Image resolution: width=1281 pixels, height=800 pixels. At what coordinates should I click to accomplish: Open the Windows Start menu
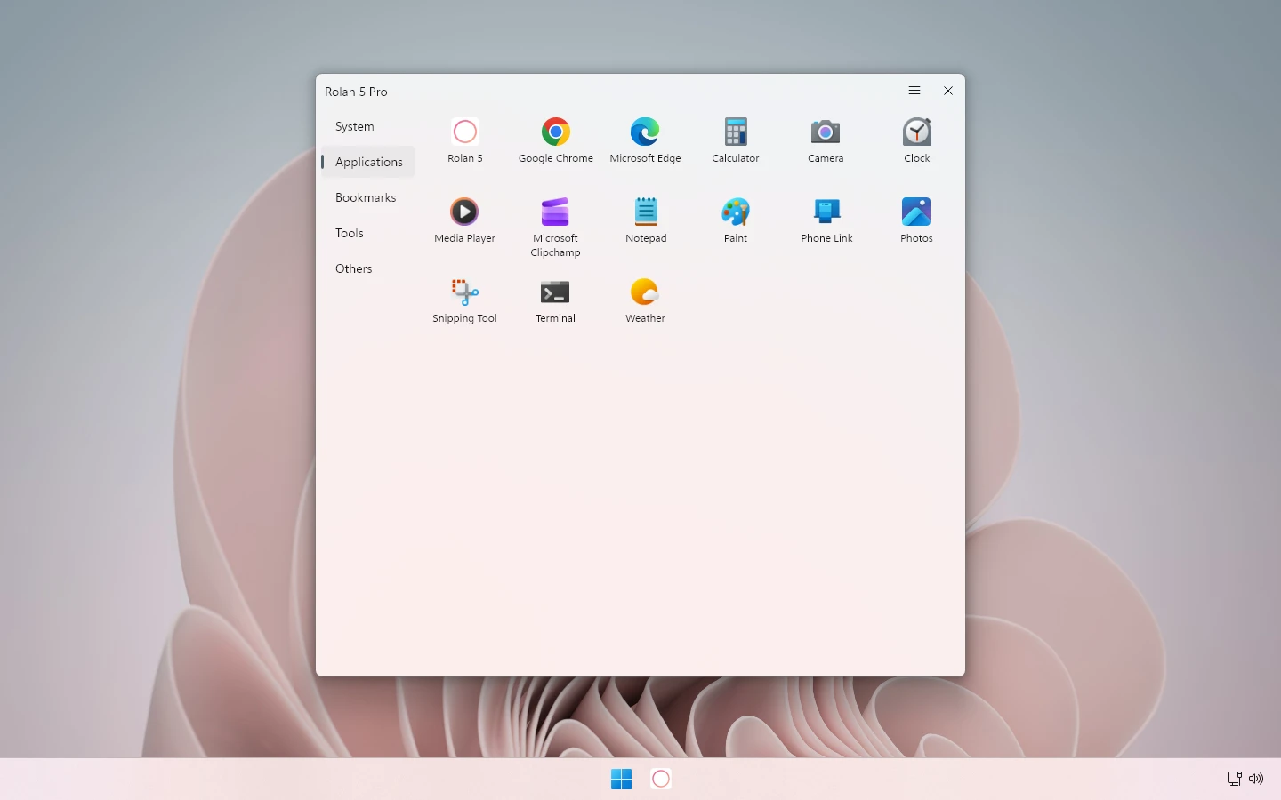pyautogui.click(x=621, y=779)
